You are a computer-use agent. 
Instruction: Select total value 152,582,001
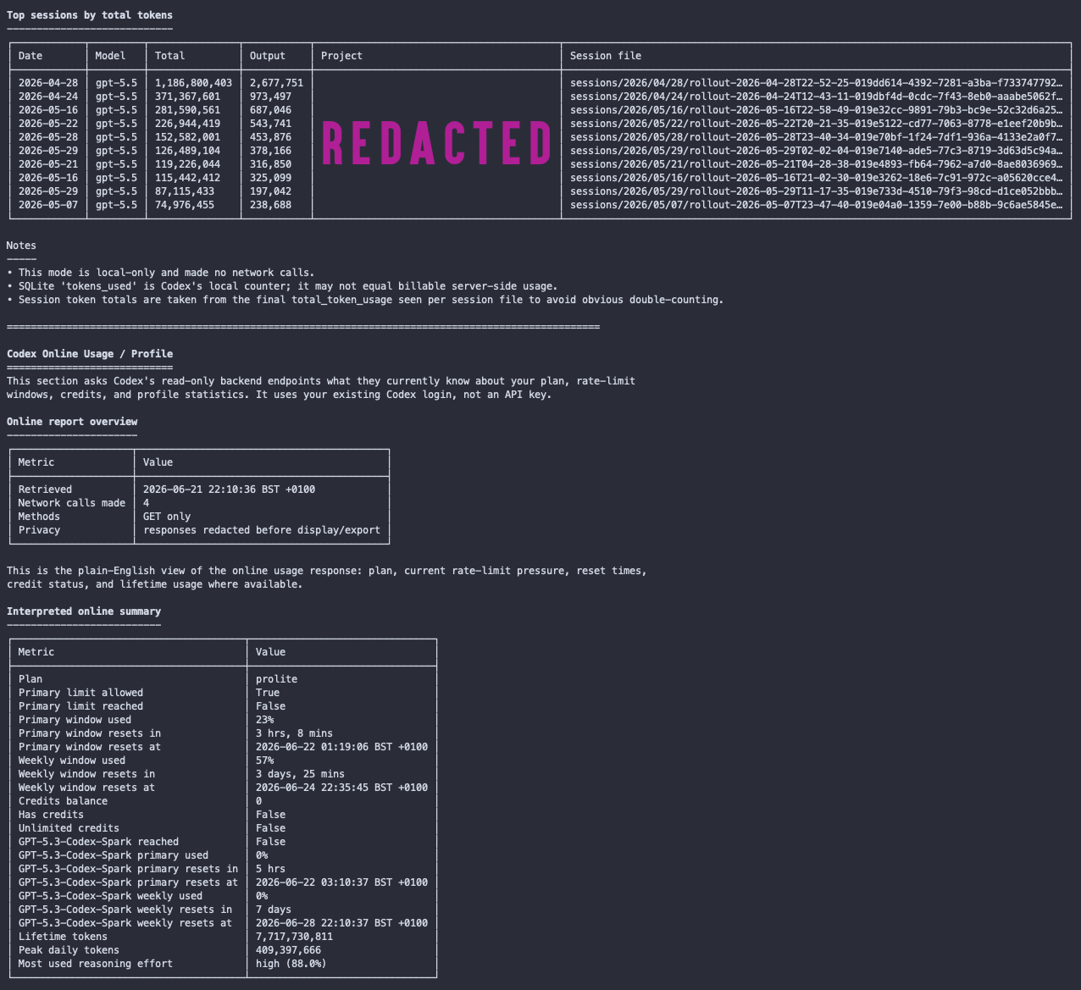tap(187, 137)
